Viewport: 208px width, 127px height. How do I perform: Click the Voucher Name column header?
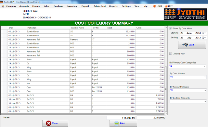[x=81, y=28]
